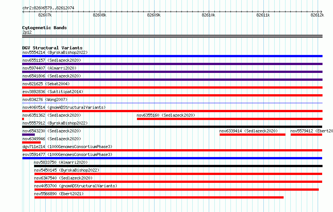Click the thin blue line under nsv834276
333x212 pixels.
click(x=172, y=103)
